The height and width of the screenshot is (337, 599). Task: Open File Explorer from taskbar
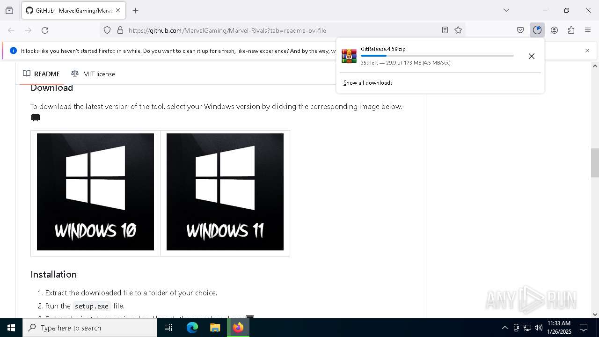click(x=215, y=328)
